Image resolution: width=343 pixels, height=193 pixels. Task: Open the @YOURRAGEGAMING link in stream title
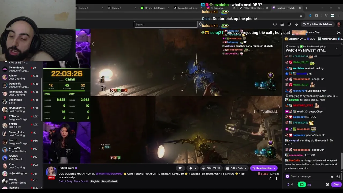(109, 174)
